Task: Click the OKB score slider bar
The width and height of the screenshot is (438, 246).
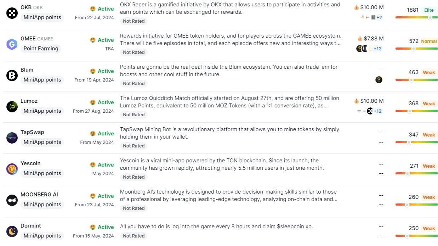Action: point(416,18)
